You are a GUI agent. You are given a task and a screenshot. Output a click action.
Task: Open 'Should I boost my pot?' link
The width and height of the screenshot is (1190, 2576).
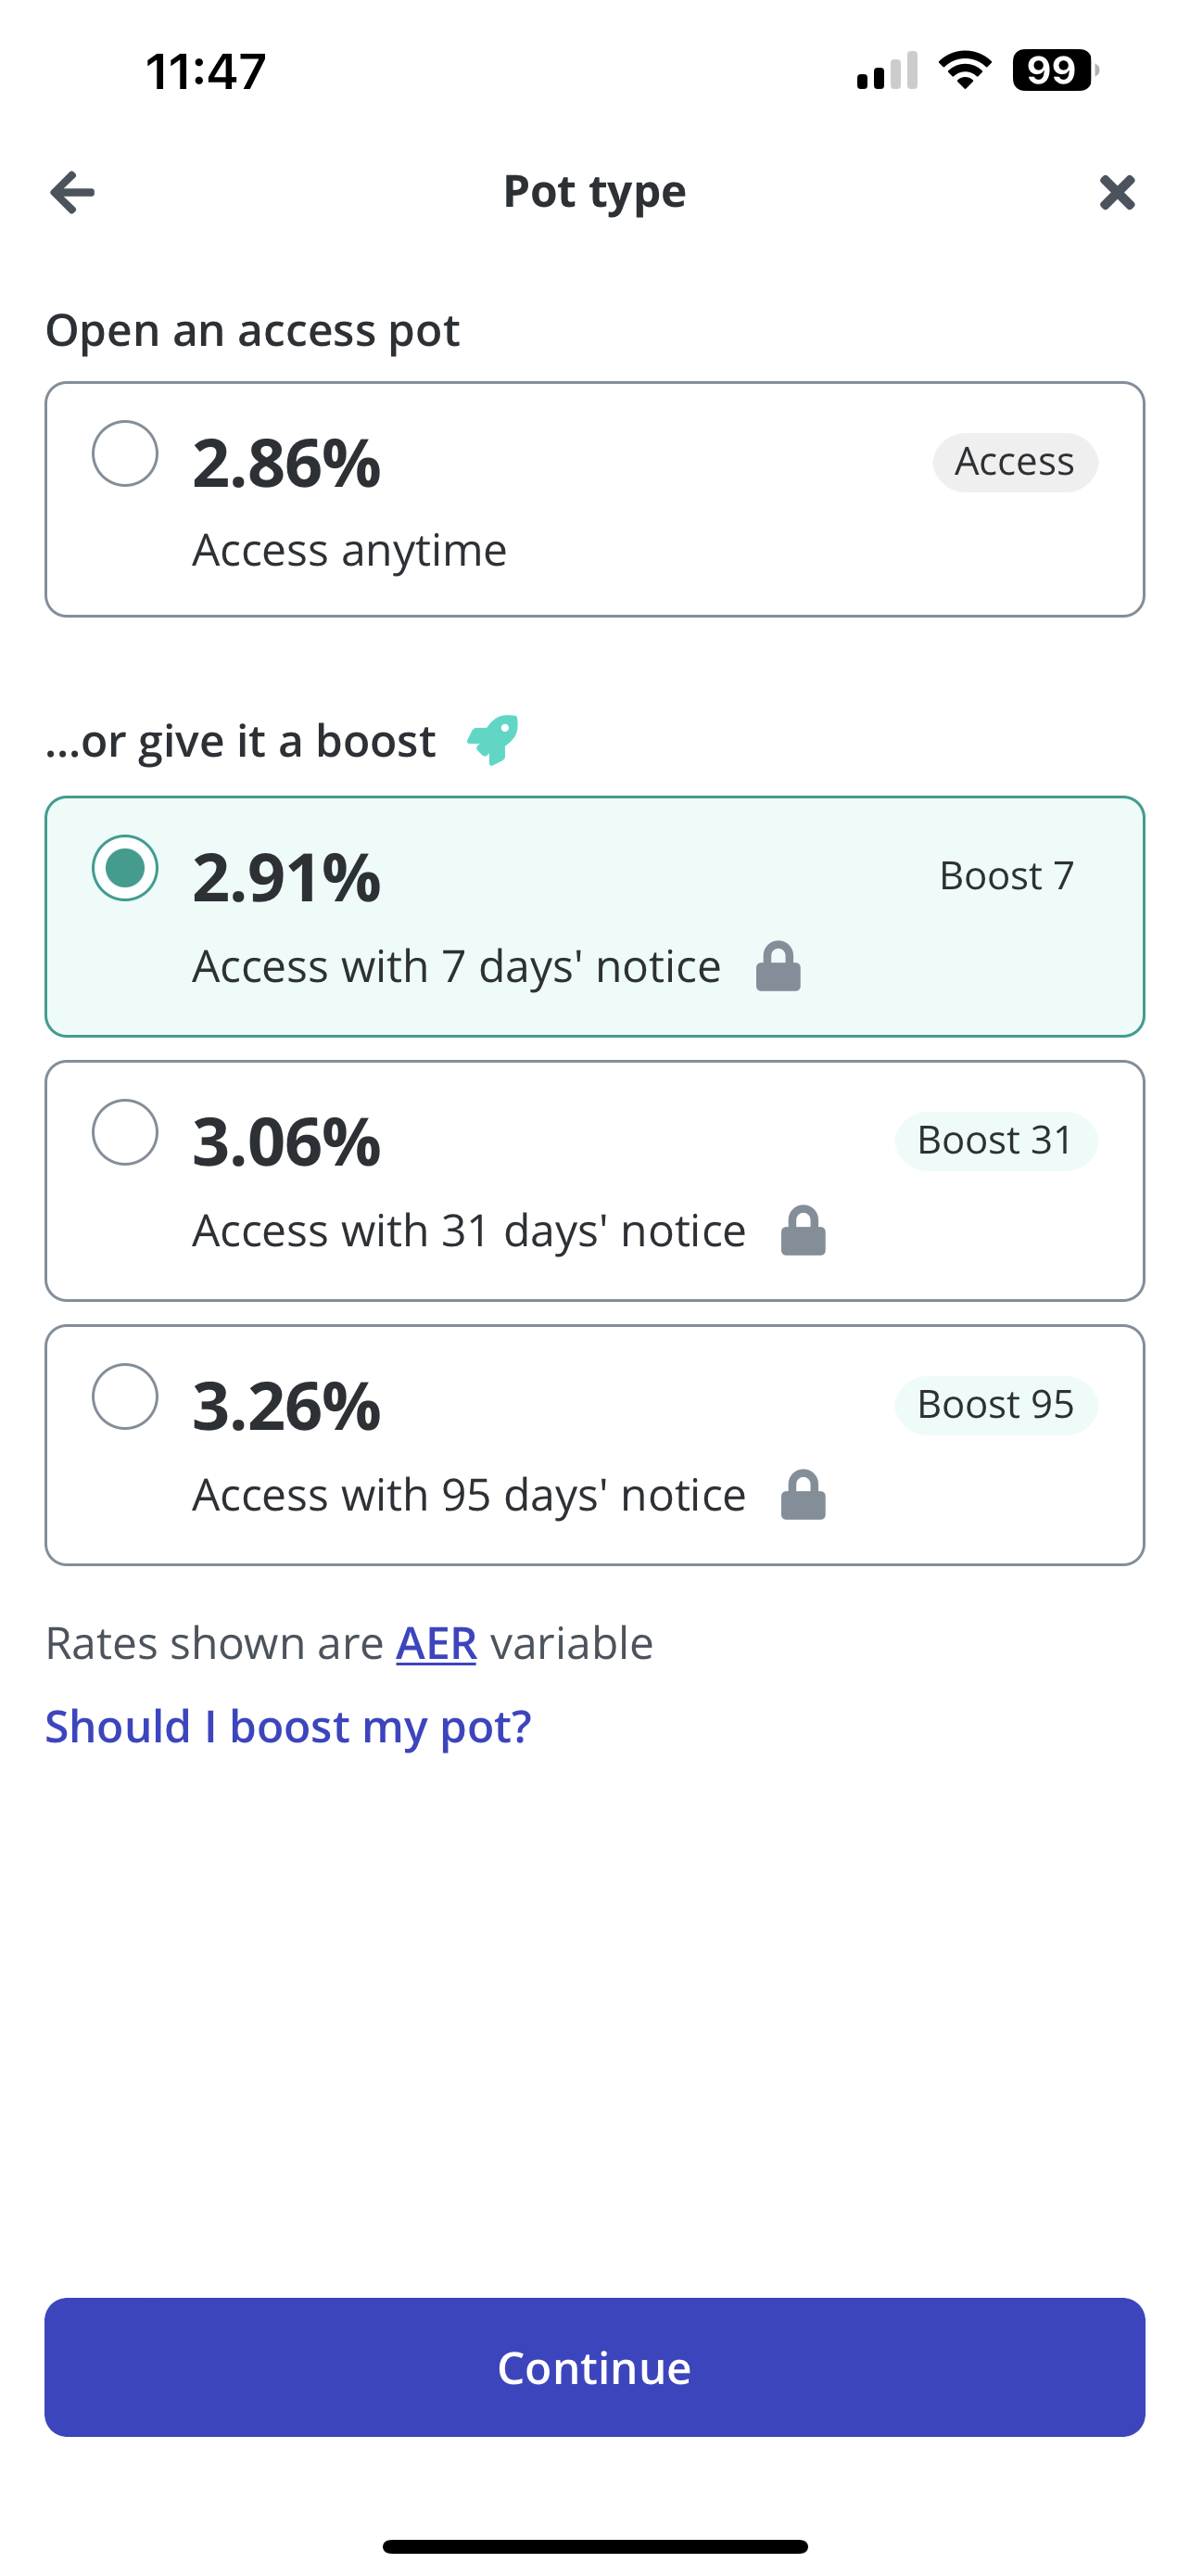tap(289, 1727)
